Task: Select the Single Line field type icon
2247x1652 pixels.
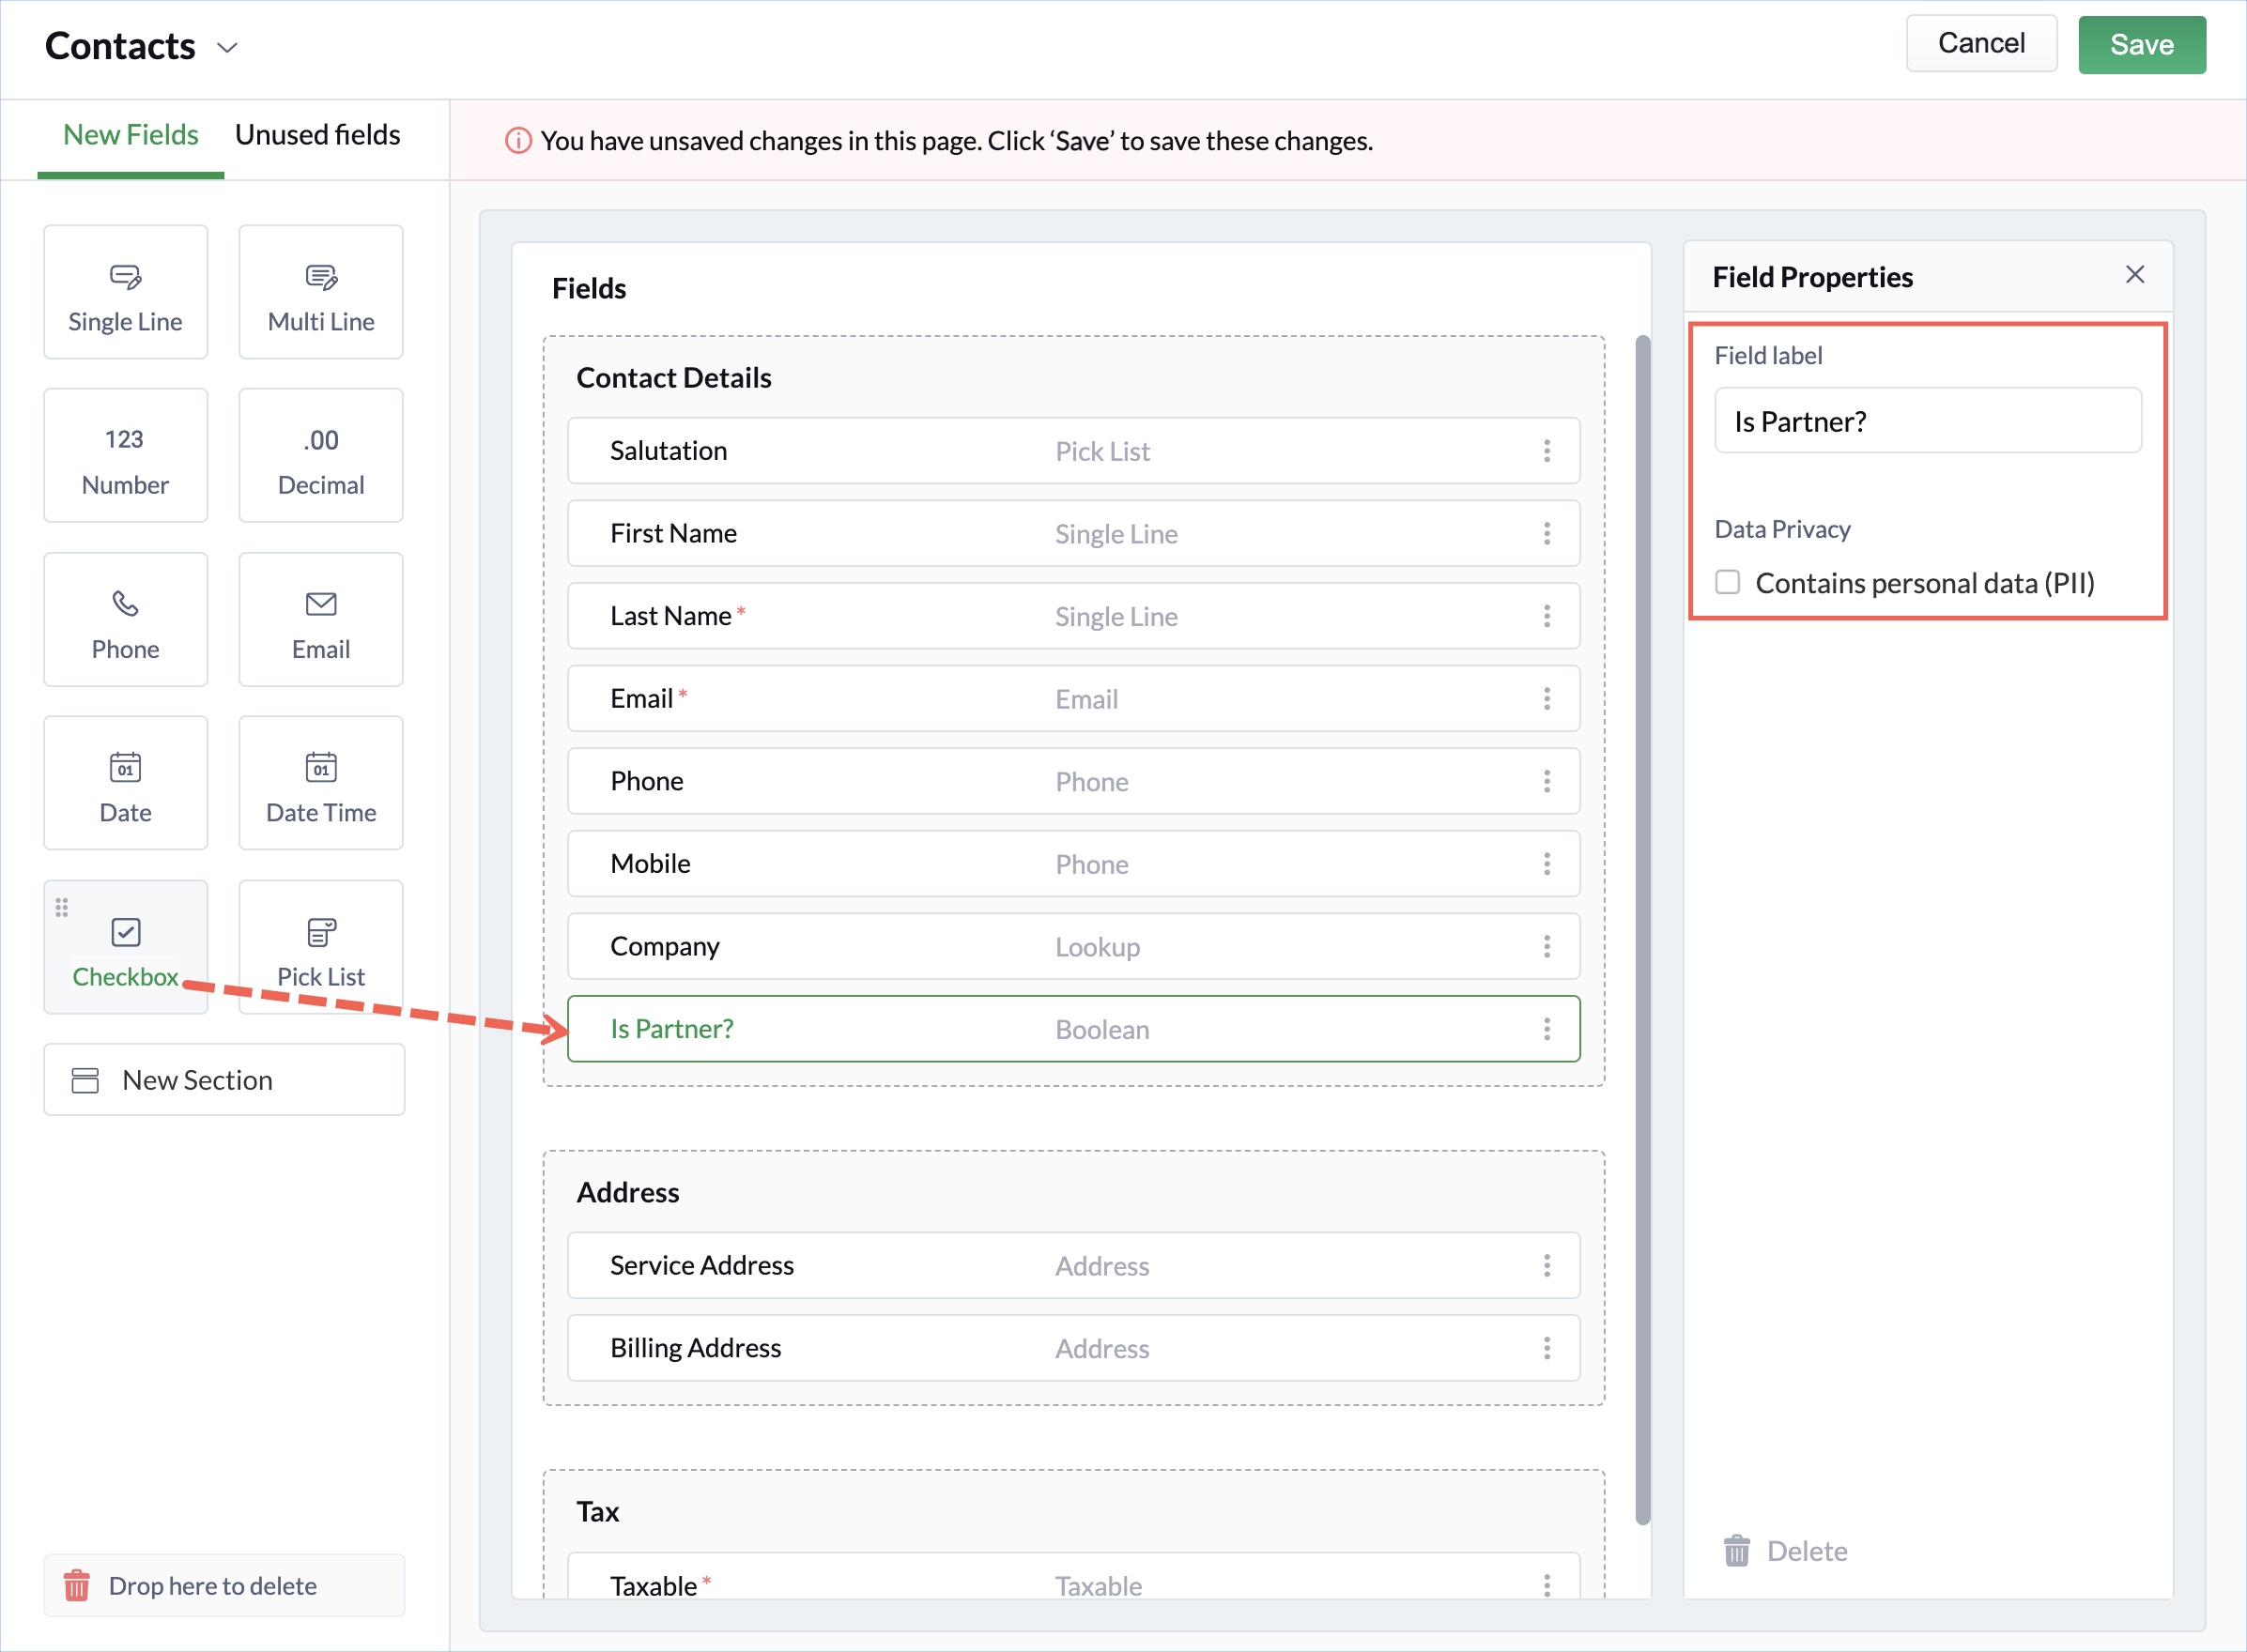Action: (x=125, y=276)
